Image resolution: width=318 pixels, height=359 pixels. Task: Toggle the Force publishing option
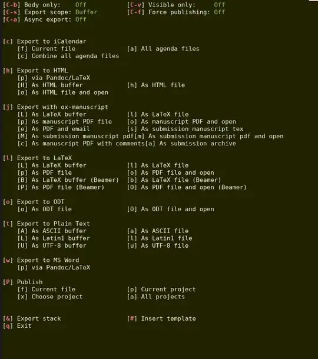(x=176, y=12)
